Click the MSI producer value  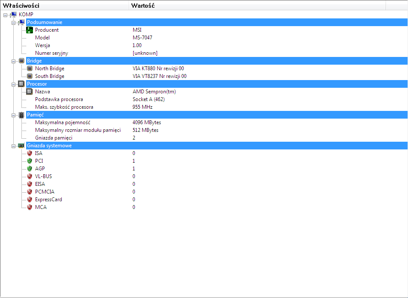tap(137, 30)
